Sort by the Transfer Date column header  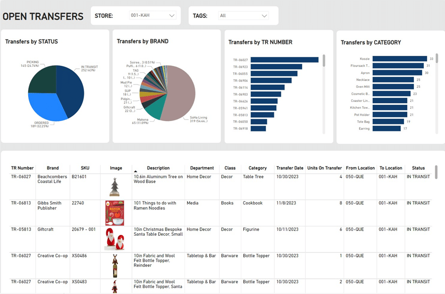pos(290,168)
